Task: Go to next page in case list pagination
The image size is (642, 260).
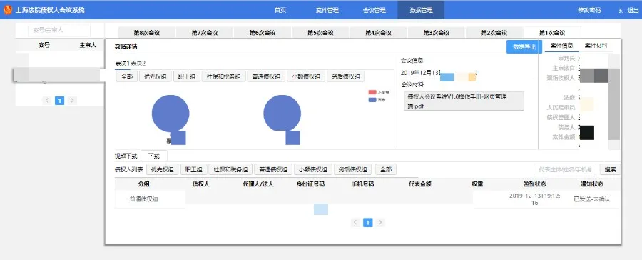Action: click(72, 101)
